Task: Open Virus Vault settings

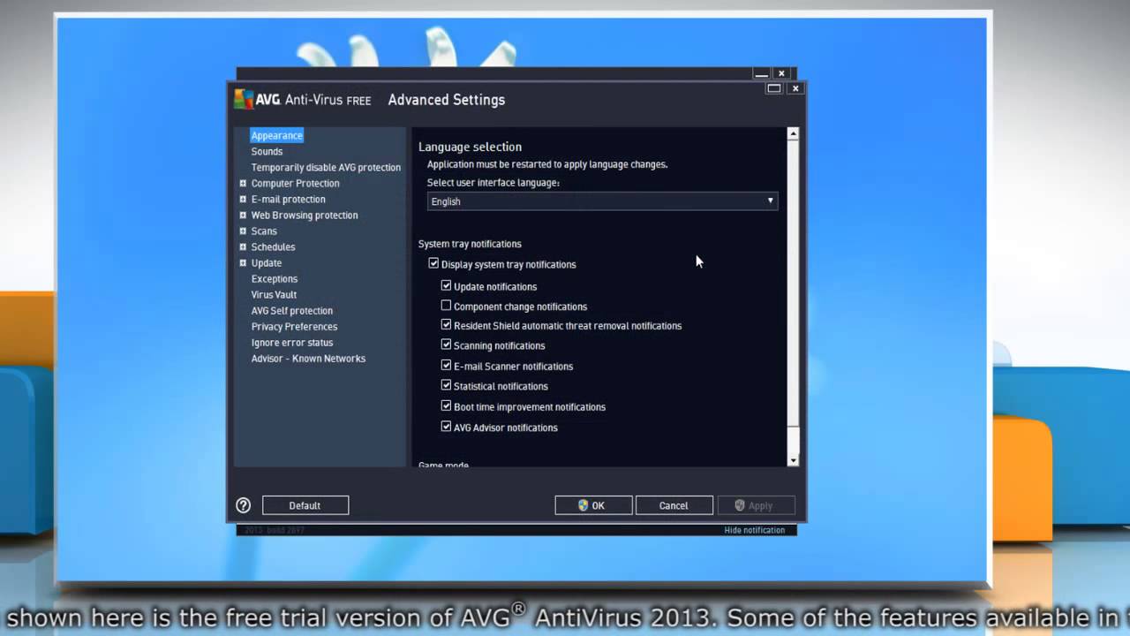Action: pyautogui.click(x=274, y=294)
